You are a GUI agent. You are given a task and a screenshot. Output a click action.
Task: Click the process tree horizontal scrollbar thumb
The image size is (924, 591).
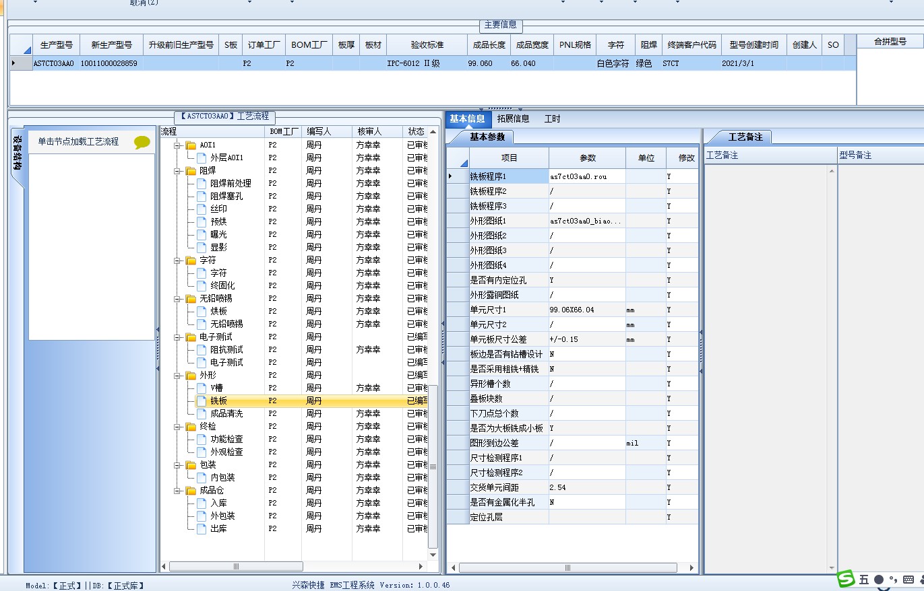point(236,567)
